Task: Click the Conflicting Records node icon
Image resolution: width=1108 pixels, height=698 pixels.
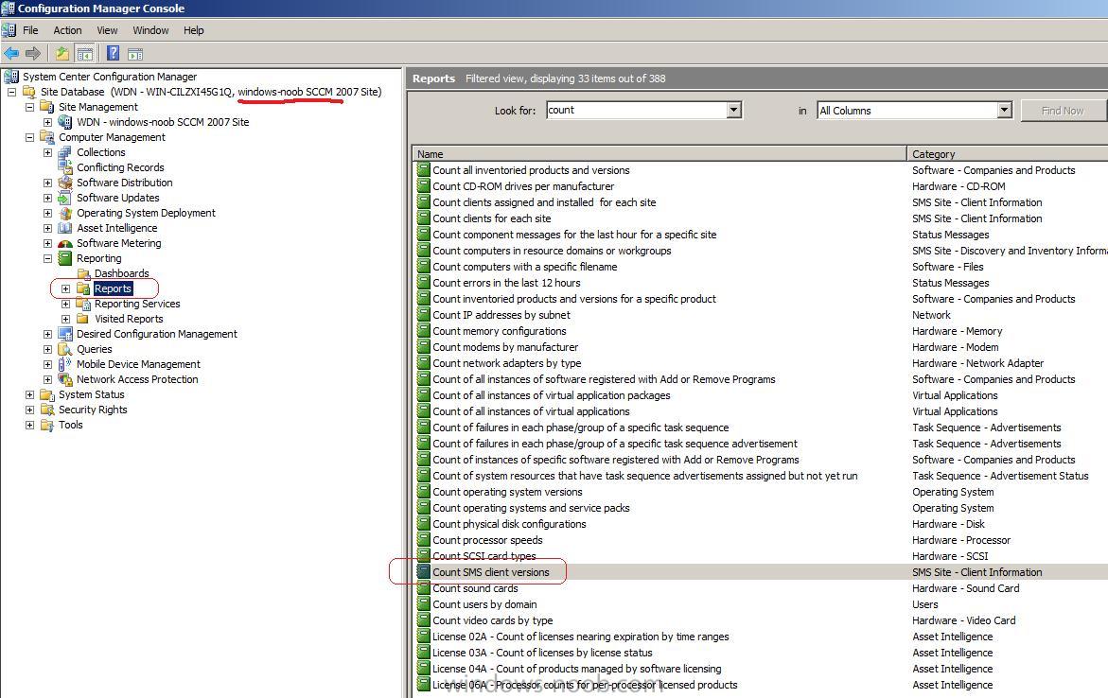Action: (x=65, y=167)
